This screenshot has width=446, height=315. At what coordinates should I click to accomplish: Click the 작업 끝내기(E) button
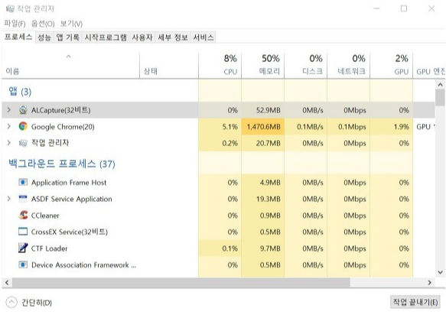[x=415, y=302]
